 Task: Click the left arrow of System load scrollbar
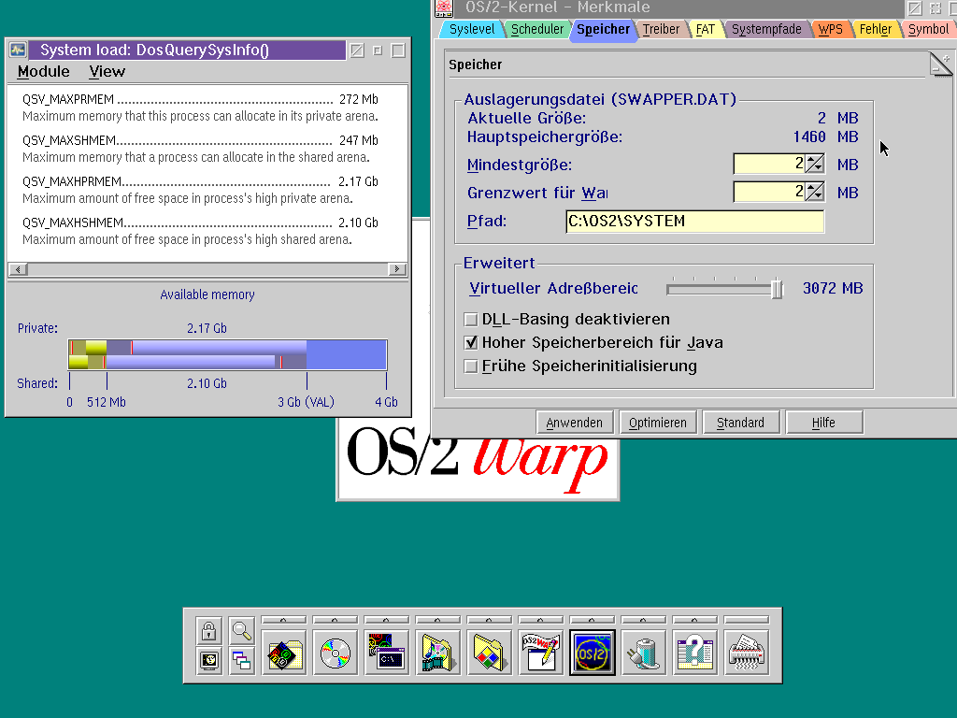pos(19,269)
